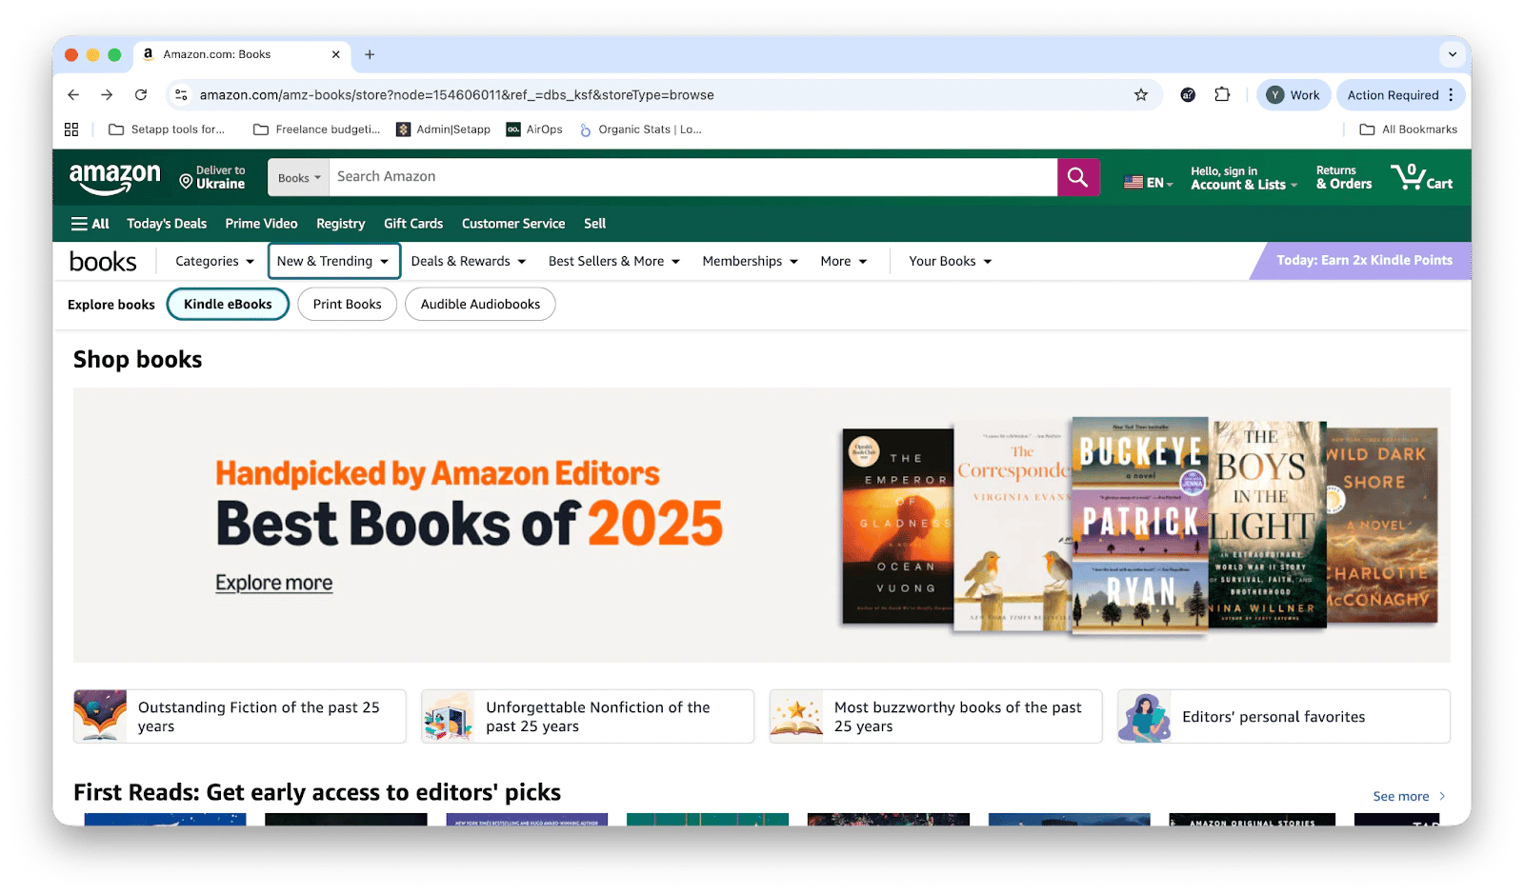The width and height of the screenshot is (1524, 895).
Task: Open the browser extensions puzzle icon
Action: 1222,95
